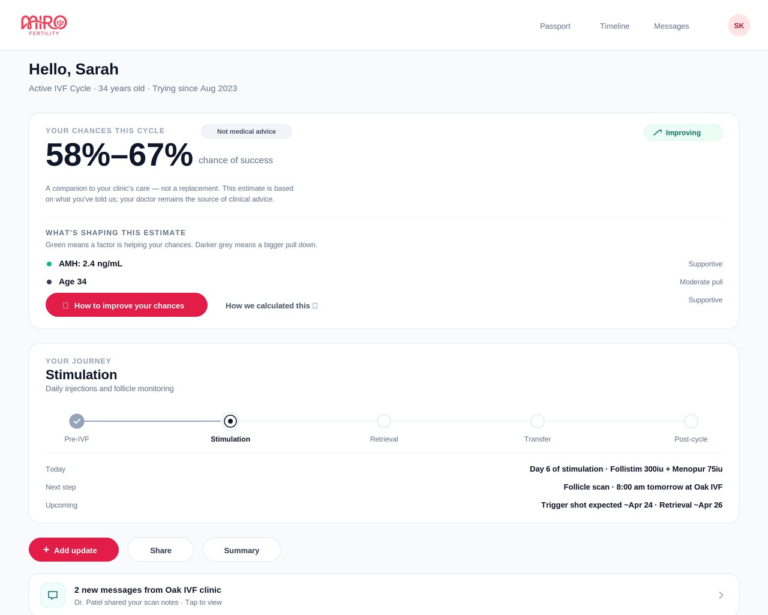768x615 pixels.
Task: Click the Moderate pull label
Action: pyautogui.click(x=701, y=282)
